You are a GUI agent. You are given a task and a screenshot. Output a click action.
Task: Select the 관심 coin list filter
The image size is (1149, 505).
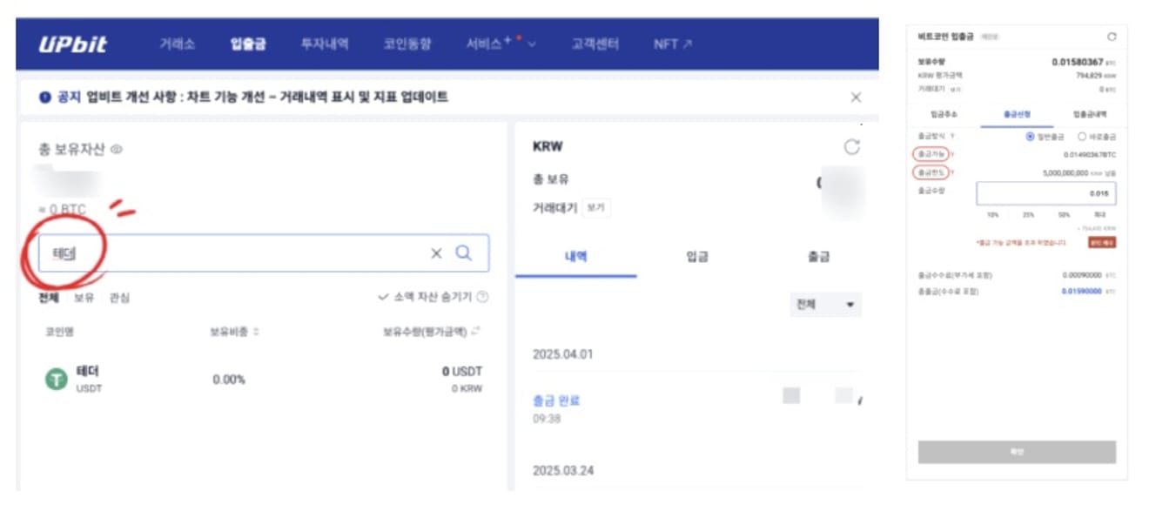119,297
